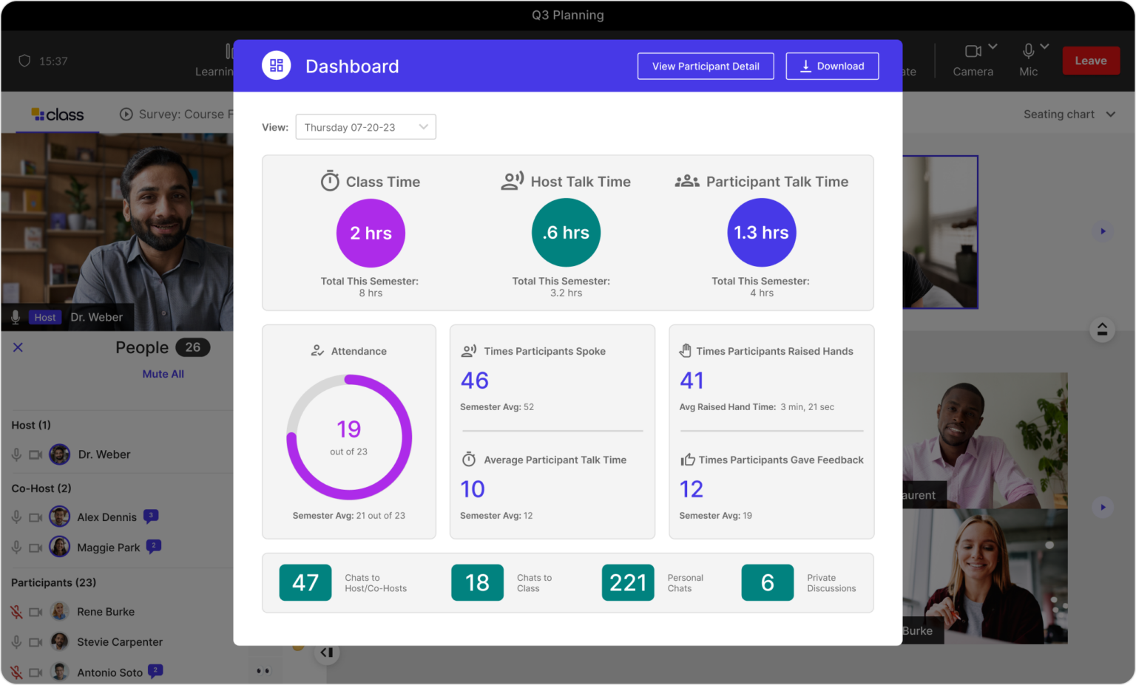Image resolution: width=1136 pixels, height=685 pixels.
Task: Select the class logo tab
Action: (58, 115)
